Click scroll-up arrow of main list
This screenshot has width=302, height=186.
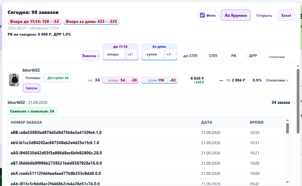tap(298, 66)
